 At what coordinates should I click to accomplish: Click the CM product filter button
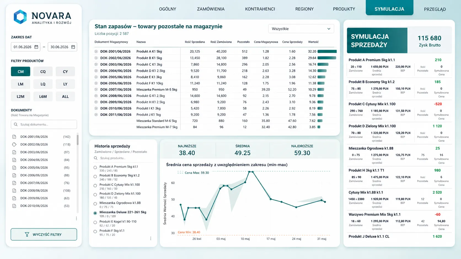21,72
